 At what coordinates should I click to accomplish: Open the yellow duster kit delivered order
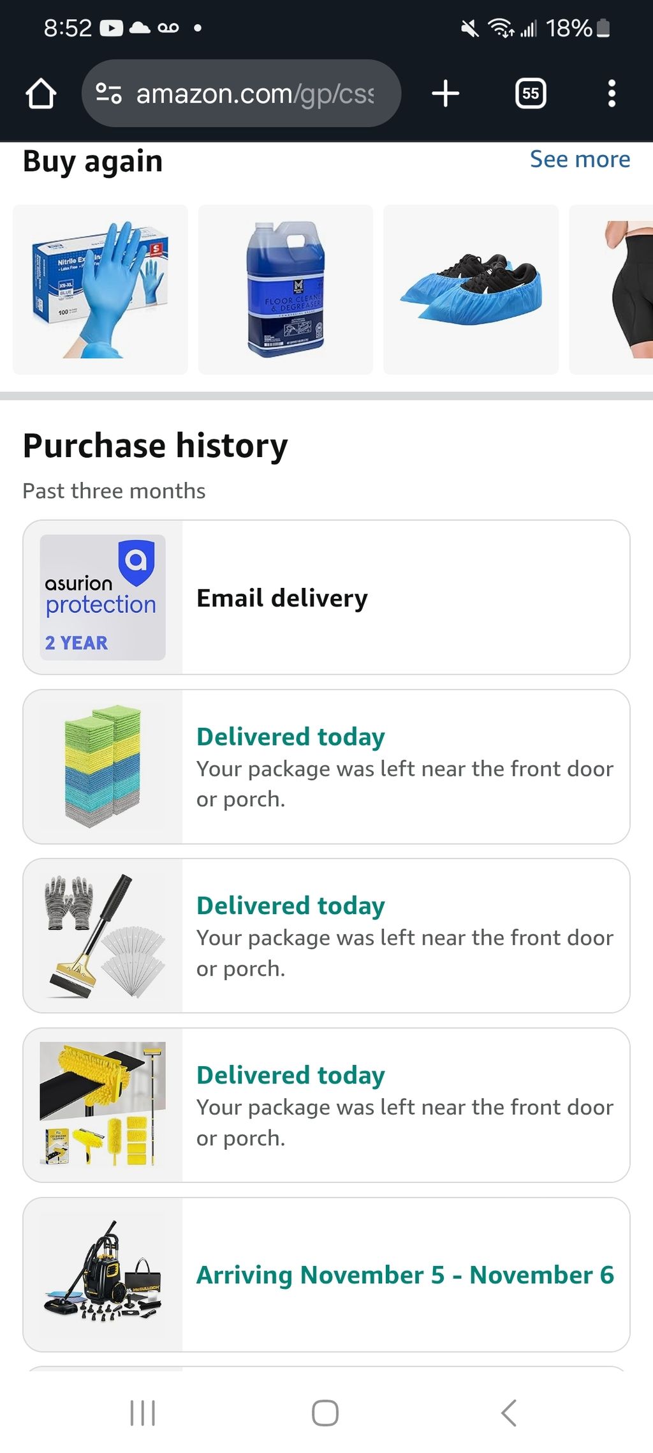406,1105
